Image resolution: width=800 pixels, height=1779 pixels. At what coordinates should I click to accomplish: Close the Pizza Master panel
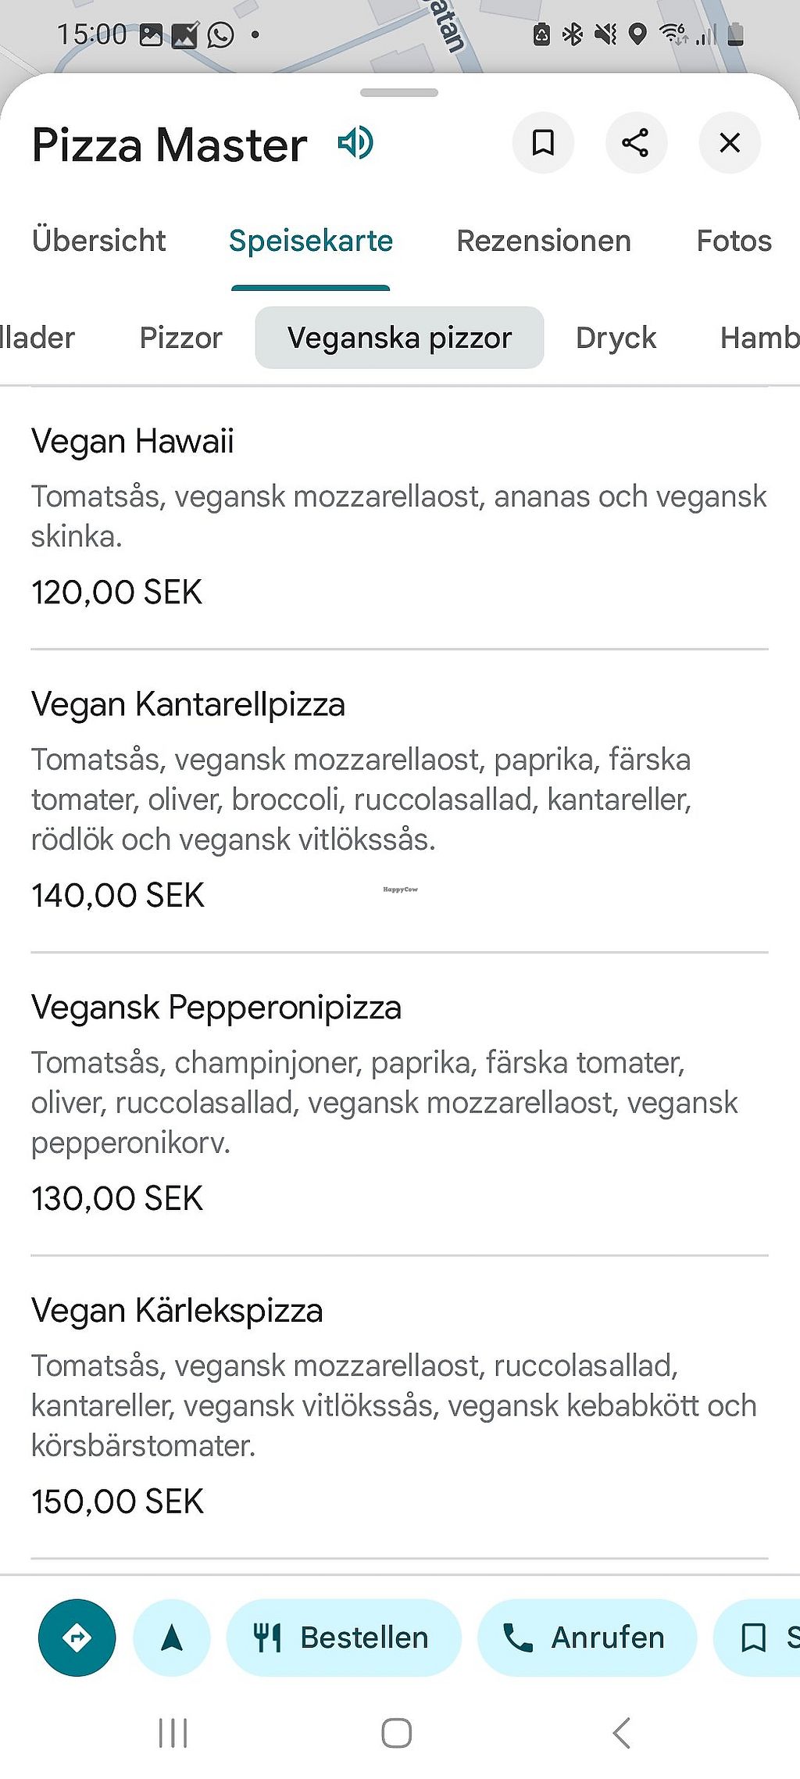tap(730, 143)
